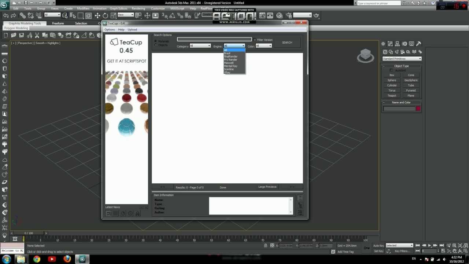
Task: Select the Lights category icon
Action: pos(397,52)
